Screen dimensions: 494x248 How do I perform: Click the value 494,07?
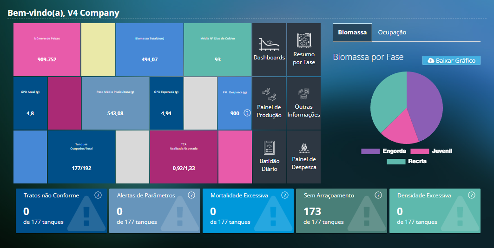click(x=150, y=59)
